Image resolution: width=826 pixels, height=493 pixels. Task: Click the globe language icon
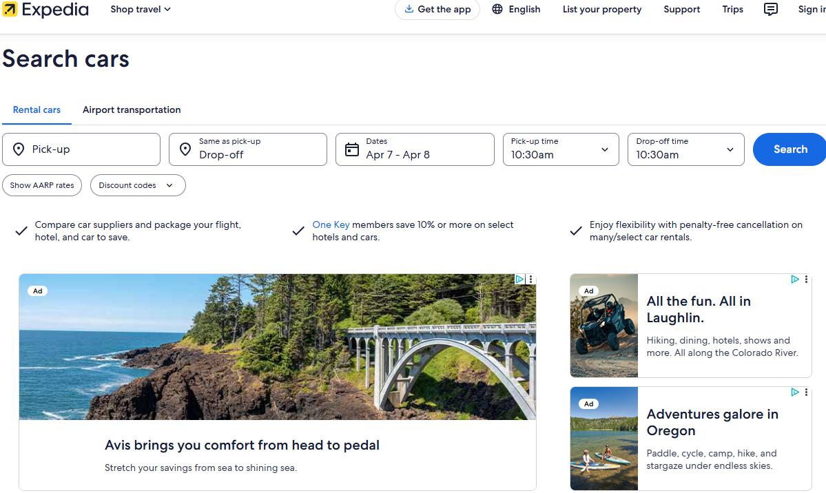497,10
